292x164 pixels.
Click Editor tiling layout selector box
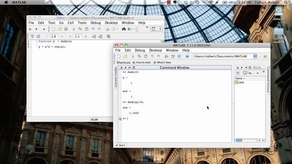[x=156, y=29]
